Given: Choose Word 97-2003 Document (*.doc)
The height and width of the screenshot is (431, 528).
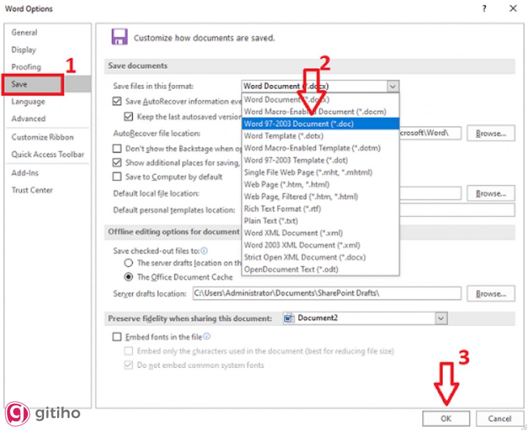Looking at the screenshot, I should pos(320,124).
